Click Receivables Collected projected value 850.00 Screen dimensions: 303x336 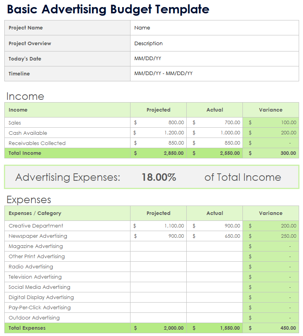pos(158,143)
